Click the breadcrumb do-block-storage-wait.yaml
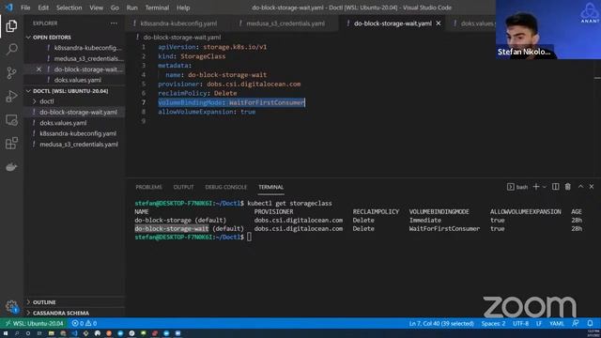601x338 pixels. click(182, 38)
